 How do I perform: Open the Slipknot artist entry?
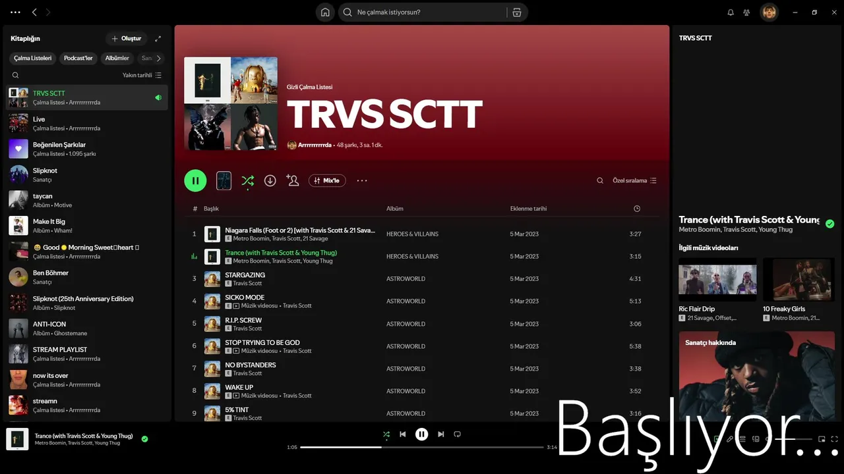87,174
